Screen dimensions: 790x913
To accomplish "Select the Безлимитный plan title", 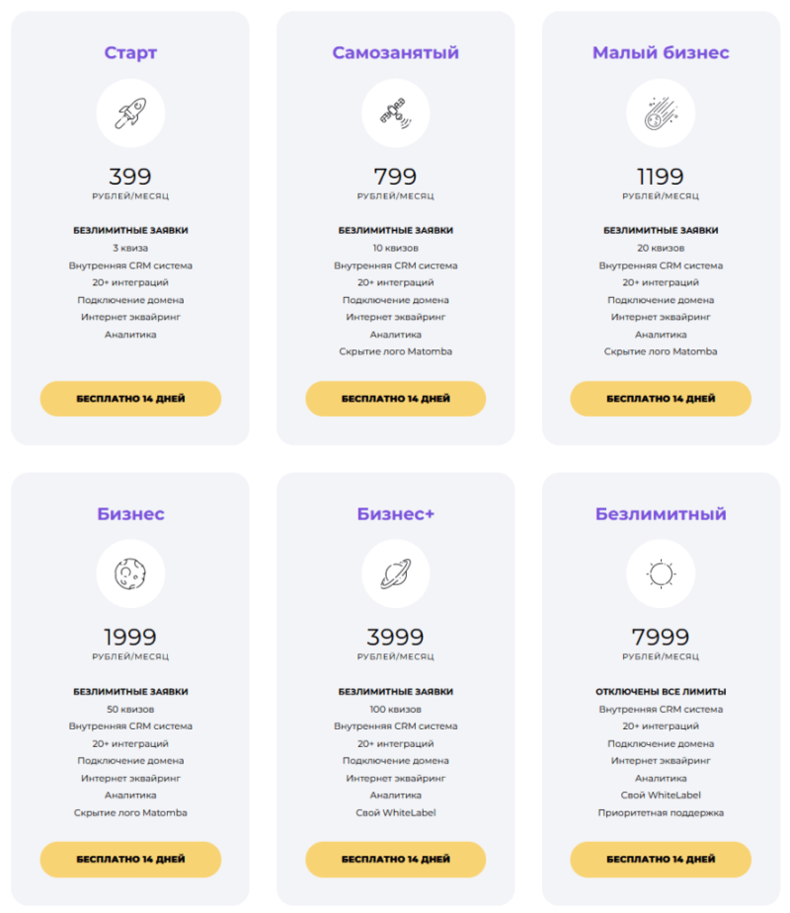I will click(661, 514).
